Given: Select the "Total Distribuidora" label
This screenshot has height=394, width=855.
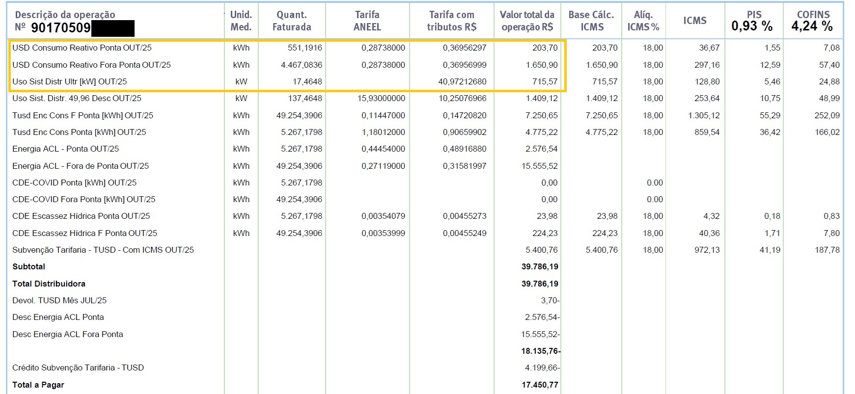Looking at the screenshot, I should [x=49, y=284].
